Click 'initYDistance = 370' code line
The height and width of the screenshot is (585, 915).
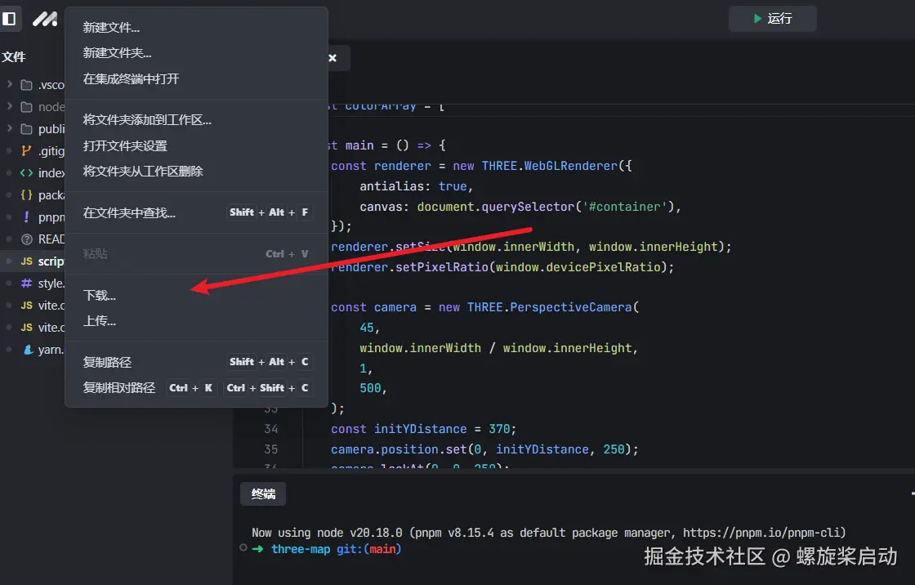(x=424, y=429)
